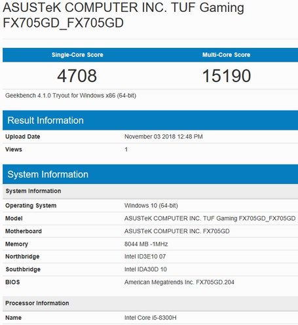
Task: Select the date November 03 2018 12:48 PM
Action: point(164,137)
